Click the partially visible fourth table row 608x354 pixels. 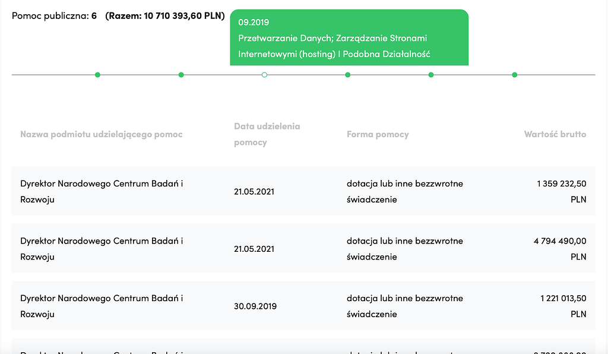pos(303,346)
